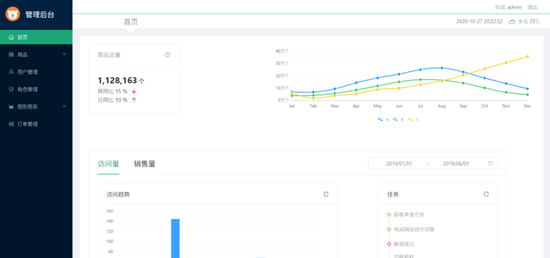Refresh the 任务 list
Image resolution: width=550 pixels, height=258 pixels.
coord(486,194)
